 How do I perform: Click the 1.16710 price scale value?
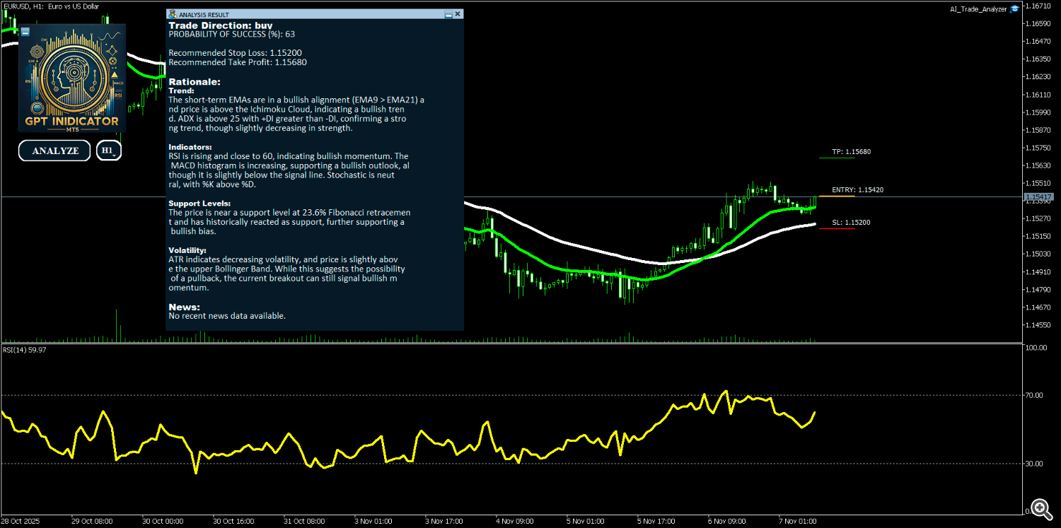(1040, 6)
